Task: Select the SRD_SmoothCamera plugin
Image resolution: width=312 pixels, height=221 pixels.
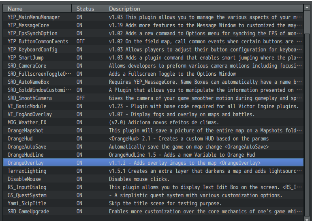Action: 153,98
